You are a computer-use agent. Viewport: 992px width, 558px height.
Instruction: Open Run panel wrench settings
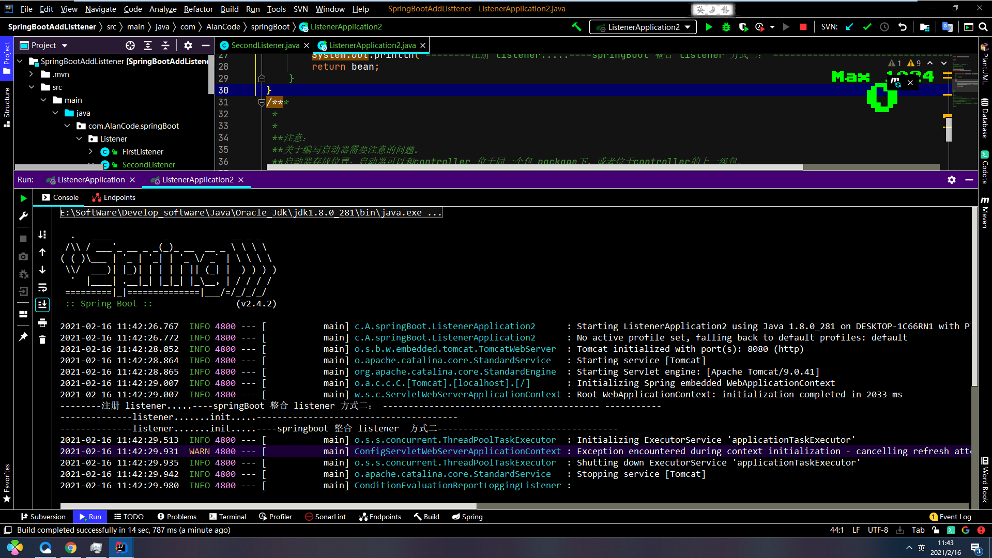tap(23, 216)
